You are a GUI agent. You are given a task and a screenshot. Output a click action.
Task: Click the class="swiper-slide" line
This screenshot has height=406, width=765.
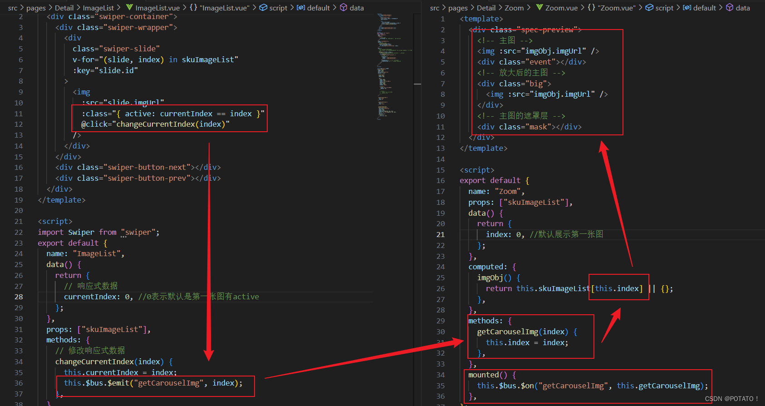click(x=116, y=49)
